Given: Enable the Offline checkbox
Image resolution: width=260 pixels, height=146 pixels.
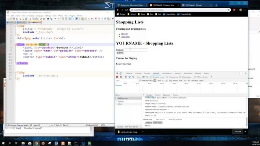Looking at the screenshot, I should coord(195,77).
